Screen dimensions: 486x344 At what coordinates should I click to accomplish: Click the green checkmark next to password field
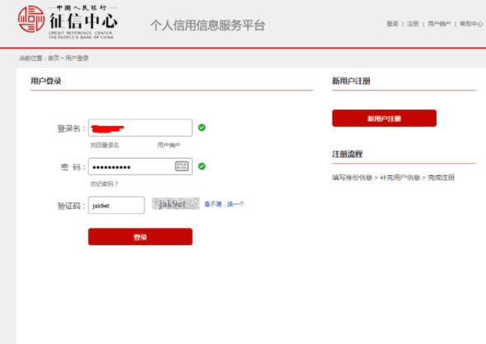point(202,166)
